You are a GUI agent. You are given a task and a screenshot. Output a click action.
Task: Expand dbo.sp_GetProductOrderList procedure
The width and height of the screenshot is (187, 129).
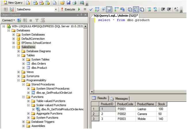click(x=28, y=93)
